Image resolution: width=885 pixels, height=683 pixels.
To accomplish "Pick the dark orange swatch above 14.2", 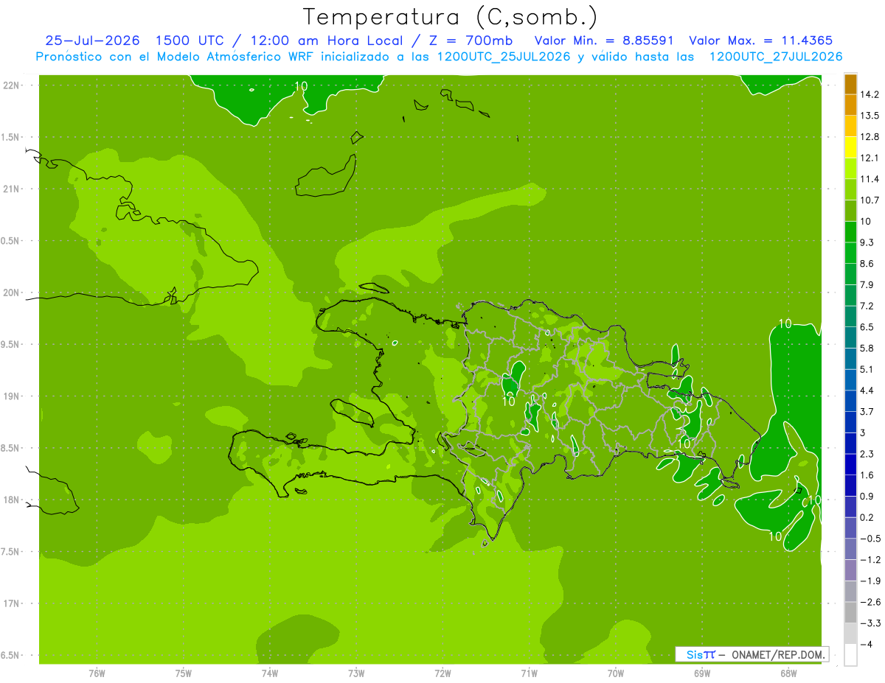I will point(850,84).
